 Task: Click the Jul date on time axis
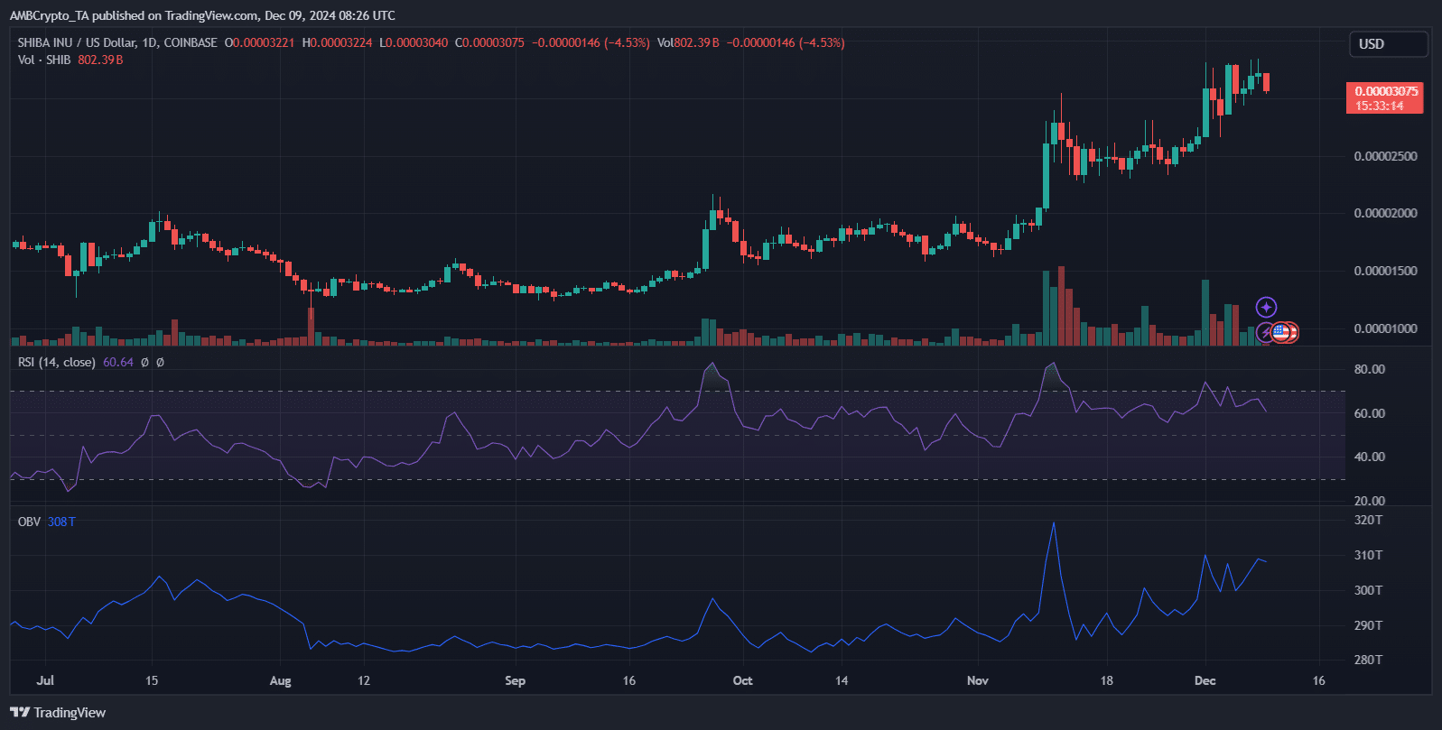(45, 680)
